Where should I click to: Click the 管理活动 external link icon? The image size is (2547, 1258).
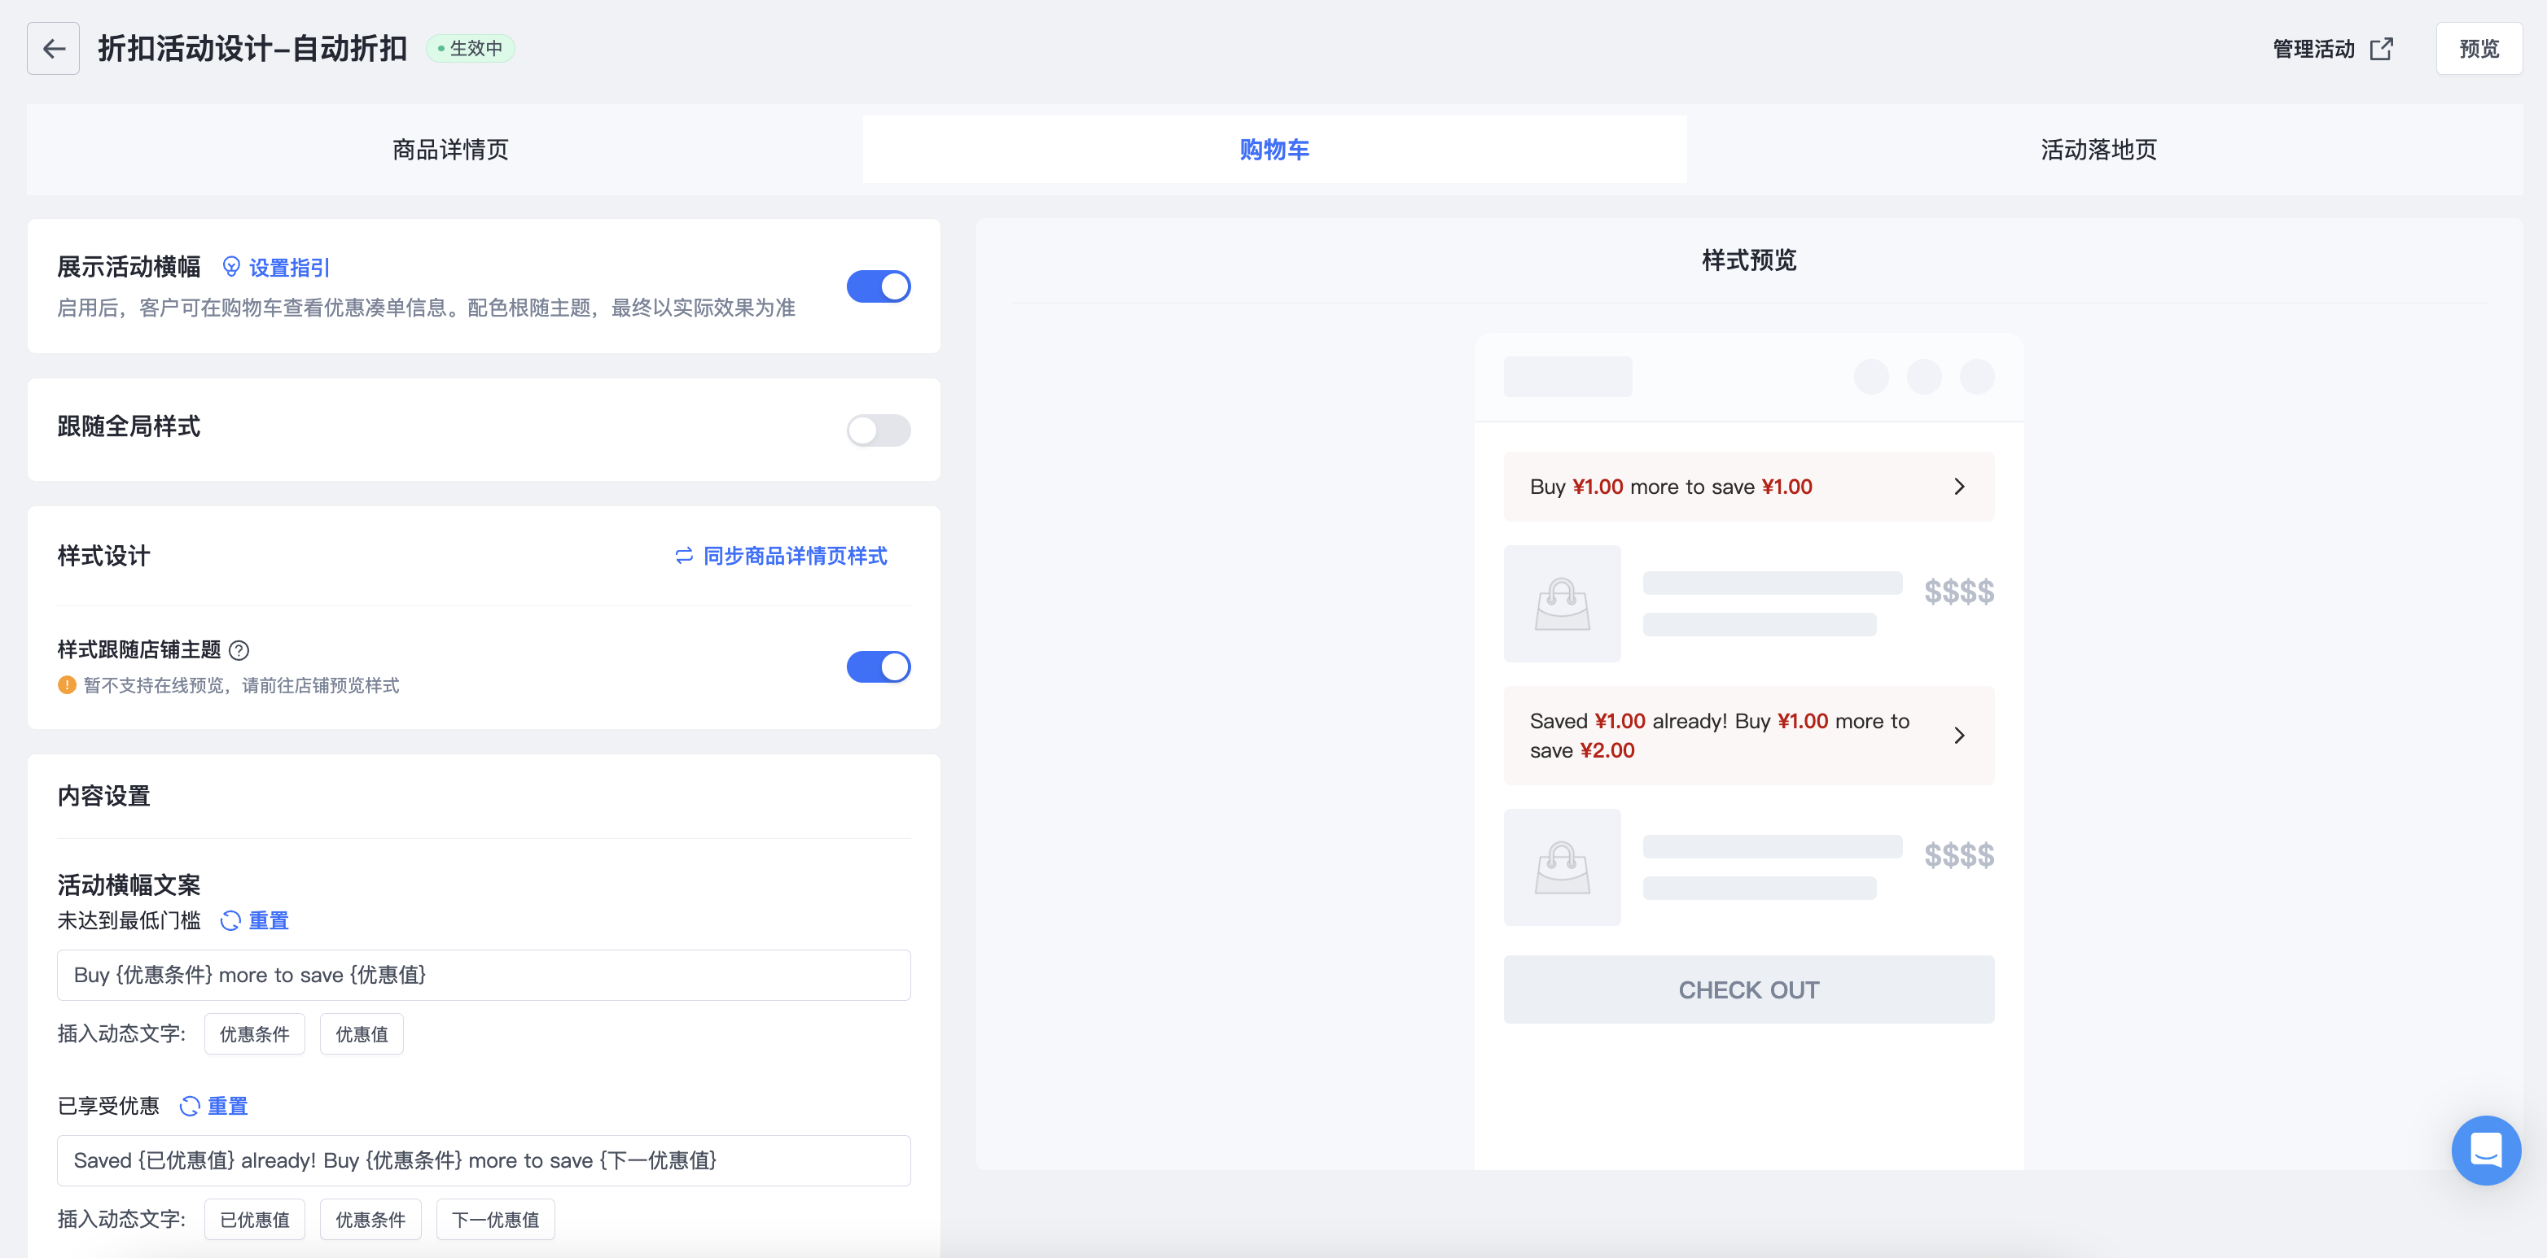pyautogui.click(x=2381, y=49)
